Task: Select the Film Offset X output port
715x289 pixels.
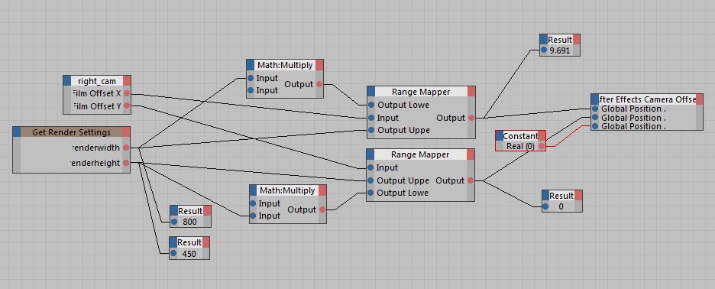Action: tap(126, 93)
